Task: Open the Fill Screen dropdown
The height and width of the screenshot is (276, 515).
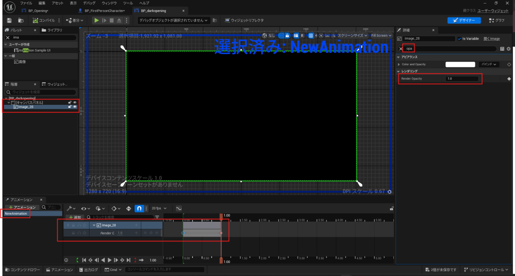Action: 381,36
